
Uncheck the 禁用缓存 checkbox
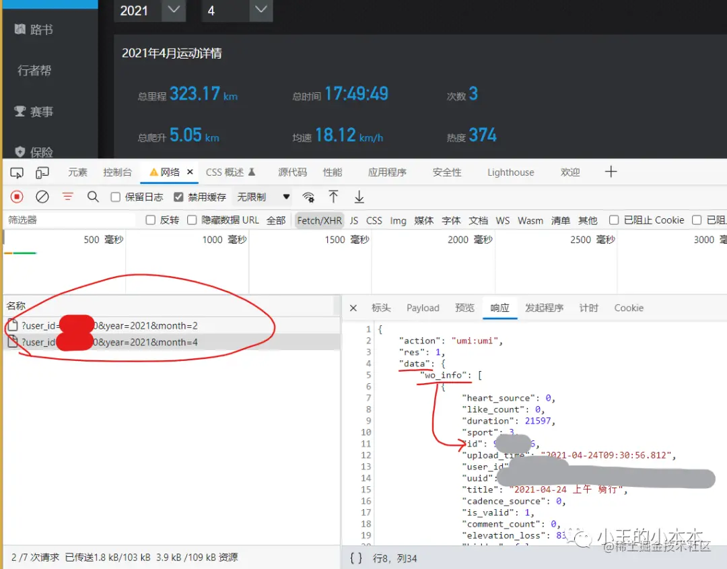(x=178, y=197)
